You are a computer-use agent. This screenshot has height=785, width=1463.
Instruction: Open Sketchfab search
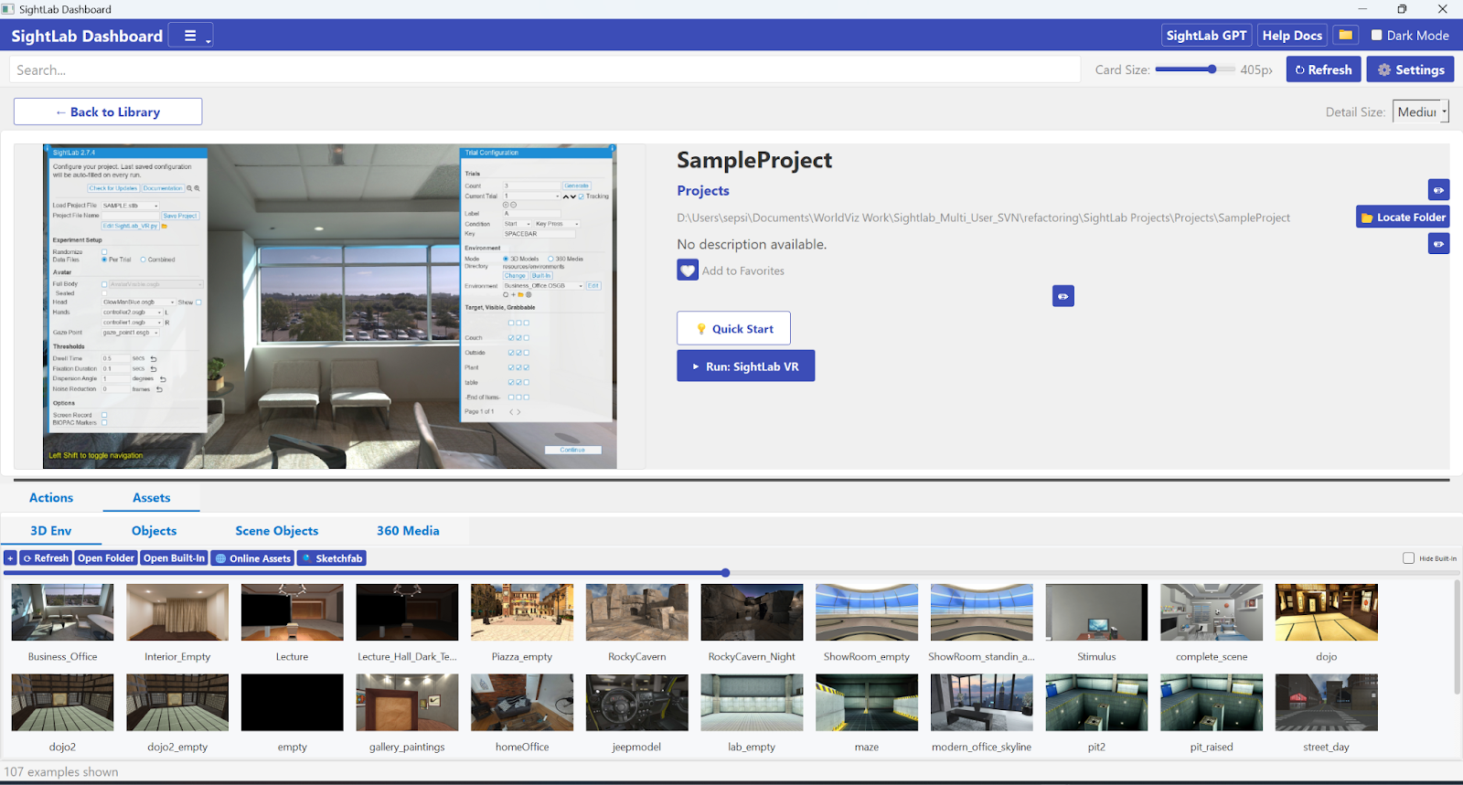pos(332,558)
